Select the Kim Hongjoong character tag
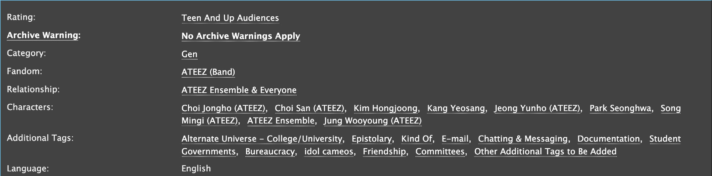 click(386, 108)
